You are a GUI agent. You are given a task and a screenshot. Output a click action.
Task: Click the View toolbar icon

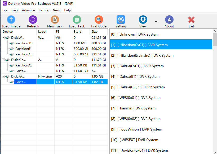(143, 20)
